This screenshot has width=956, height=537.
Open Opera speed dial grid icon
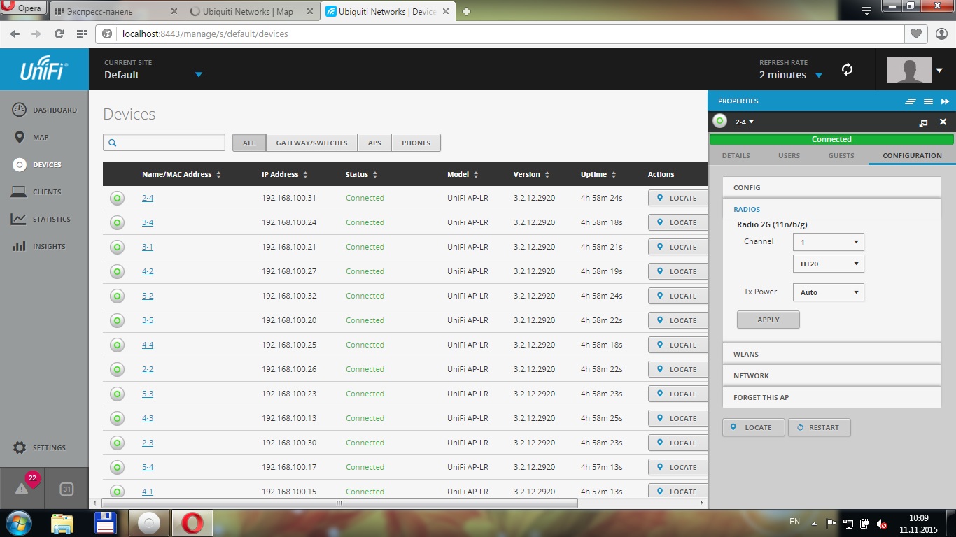coord(81,34)
